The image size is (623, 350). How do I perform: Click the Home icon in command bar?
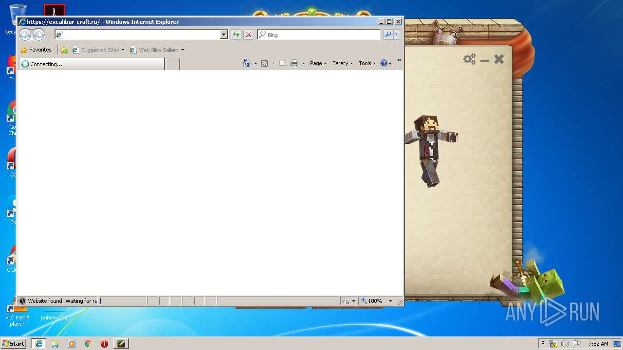tap(247, 63)
